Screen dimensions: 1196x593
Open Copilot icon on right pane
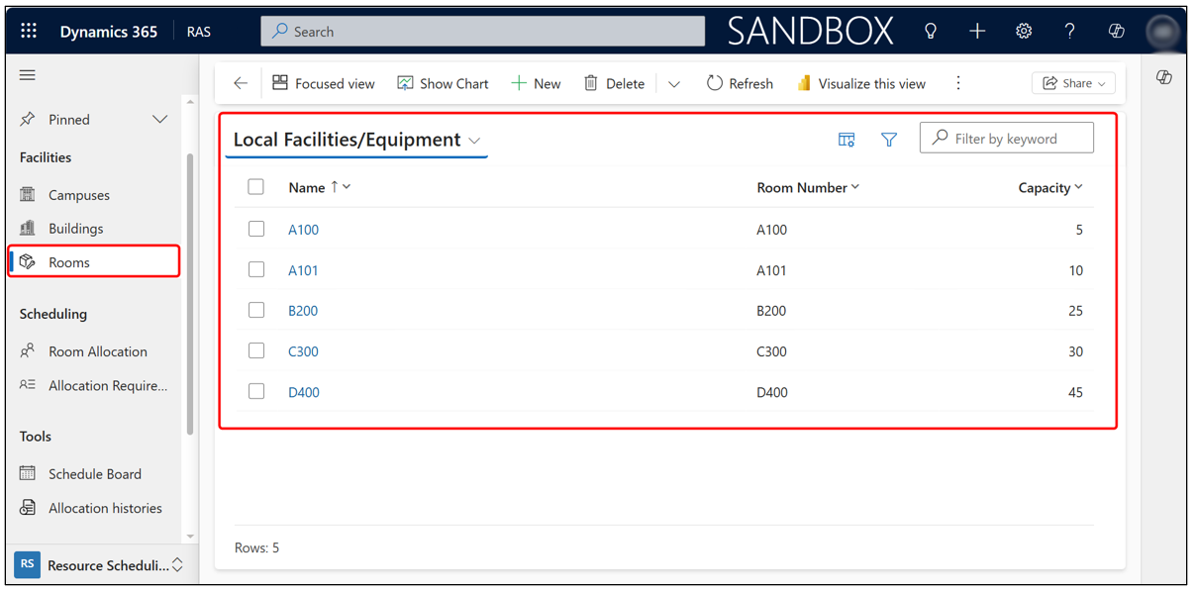(x=1164, y=77)
